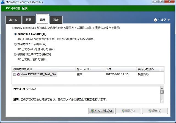Check the box for Virus:DOS/EICAR_Test_File
The width and height of the screenshot is (176, 123).
pos(15,74)
